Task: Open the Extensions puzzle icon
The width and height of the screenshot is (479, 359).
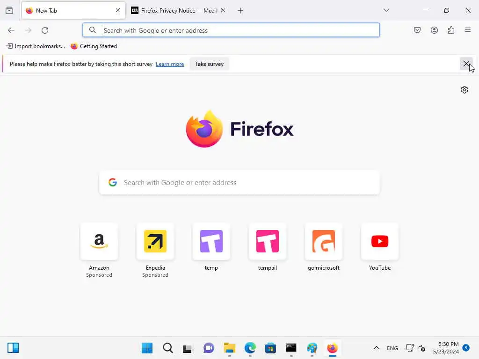Action: [x=451, y=30]
